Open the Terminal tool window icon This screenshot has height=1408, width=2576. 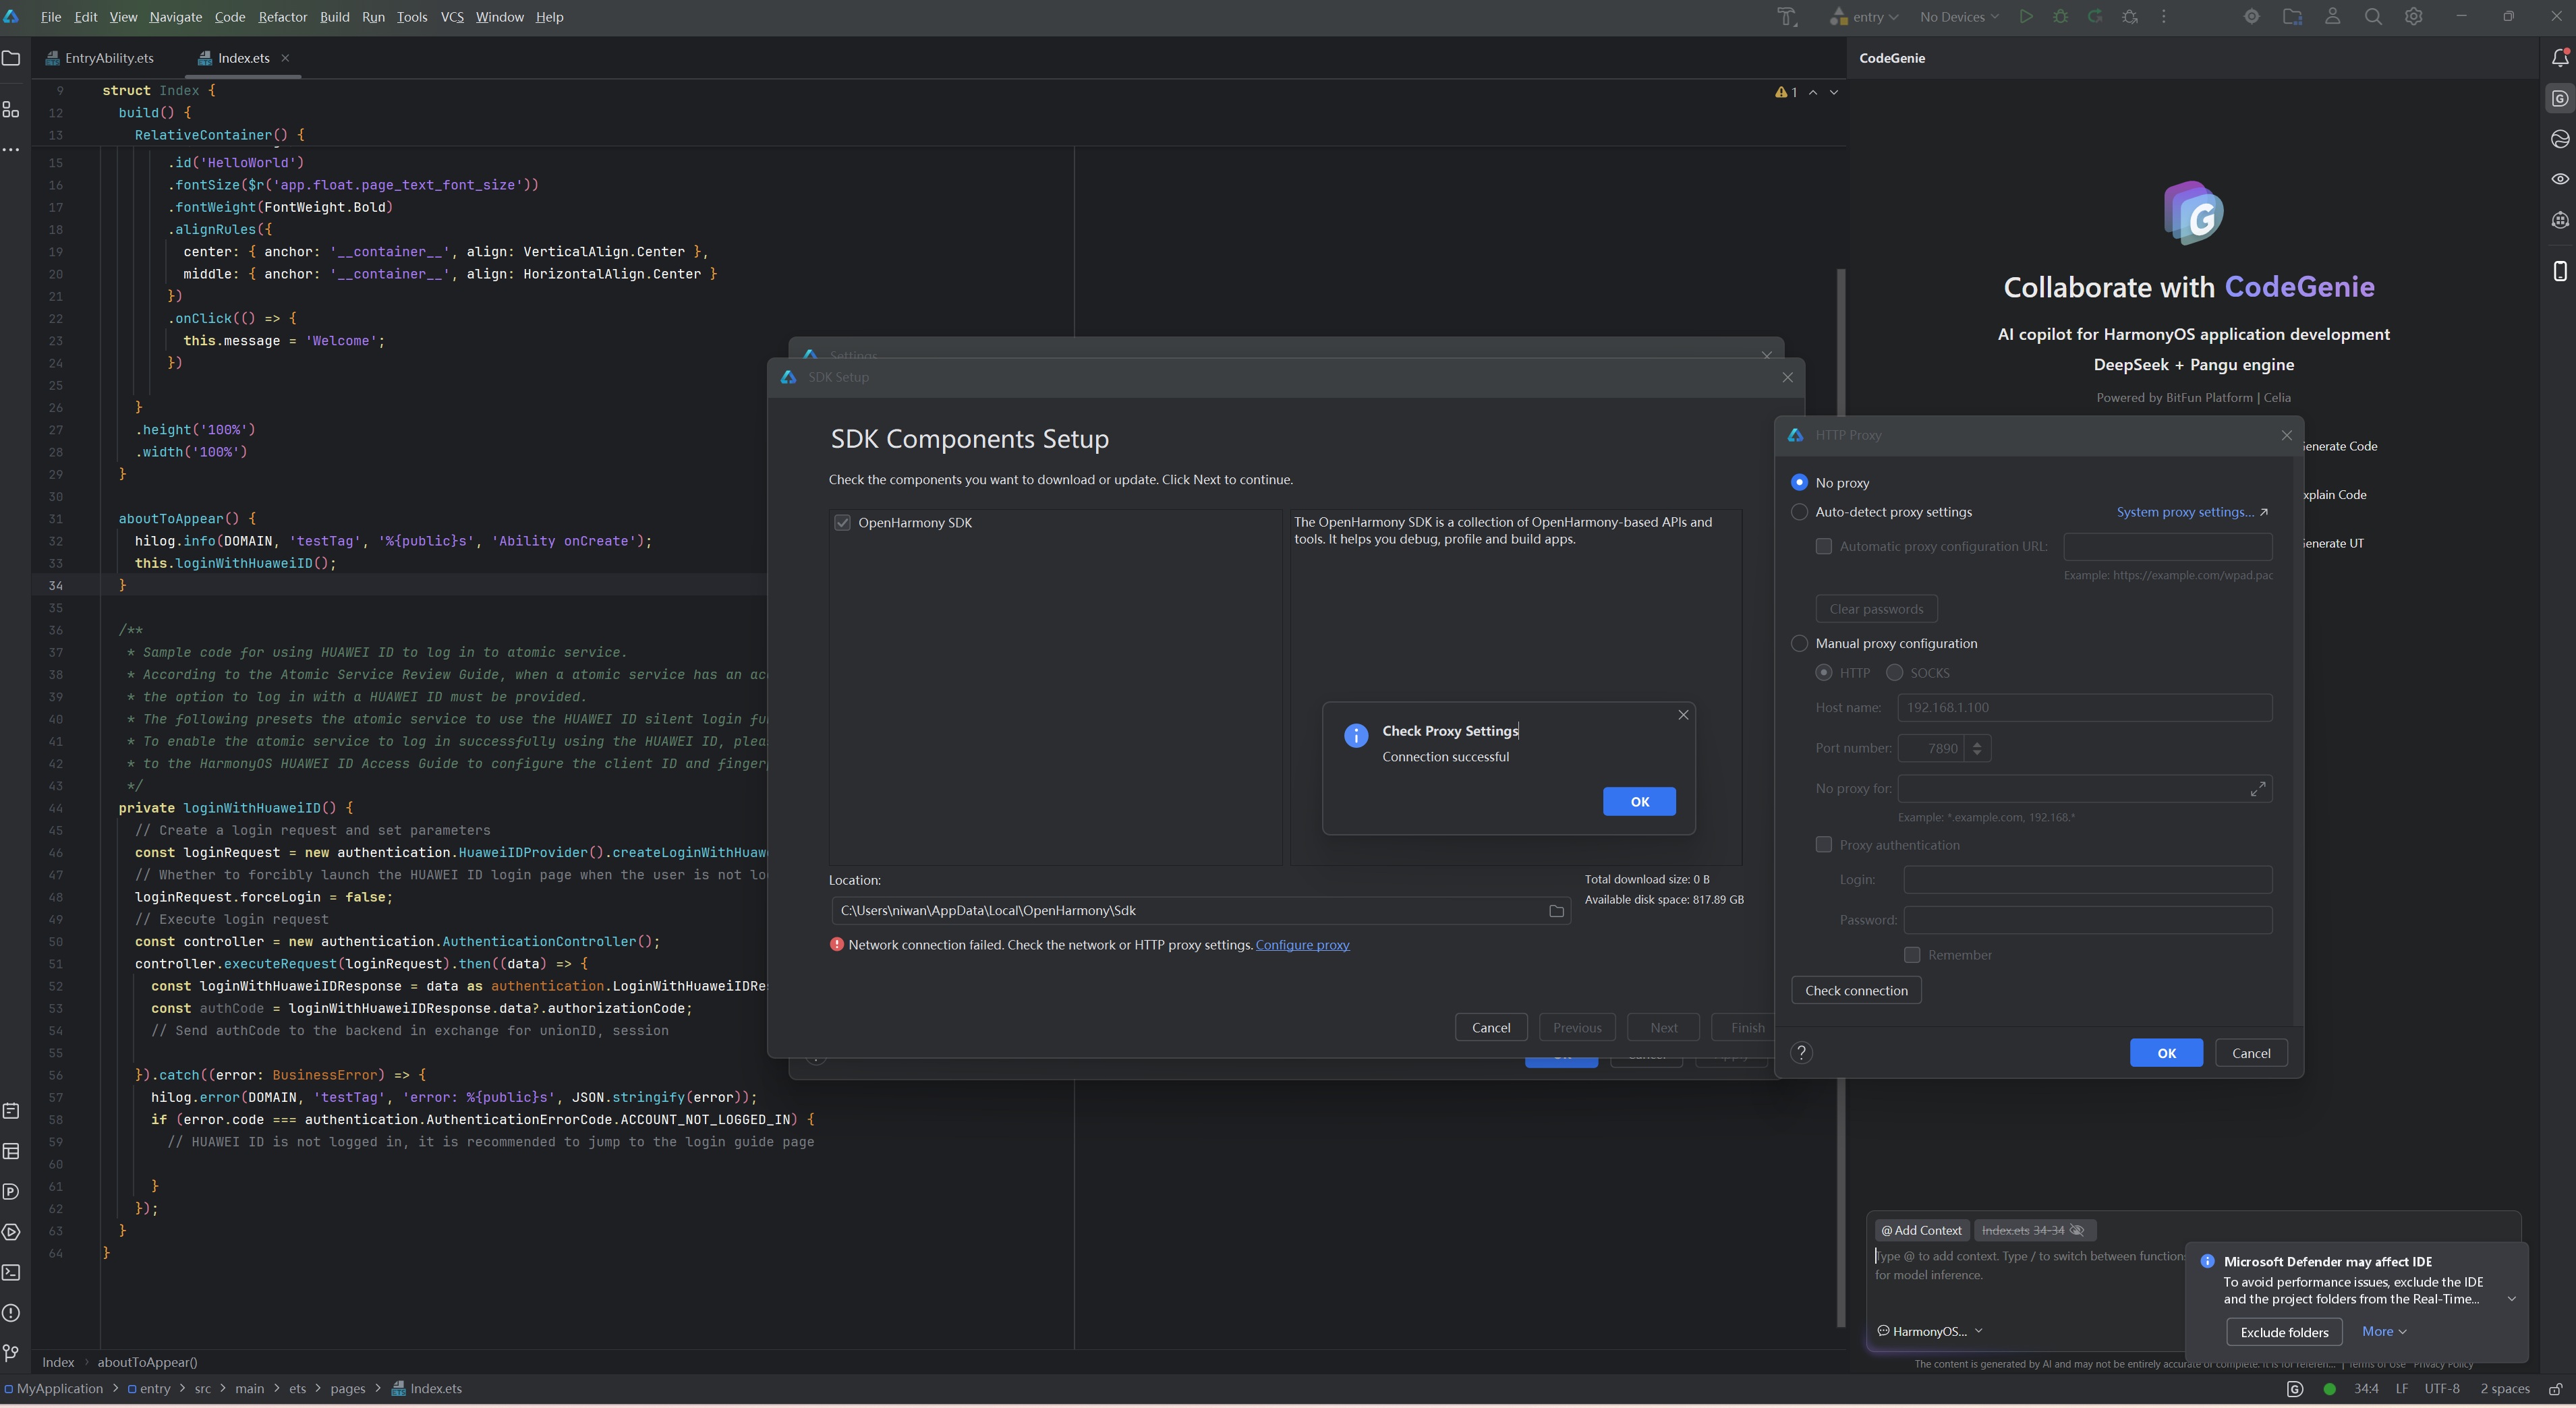(12, 1272)
